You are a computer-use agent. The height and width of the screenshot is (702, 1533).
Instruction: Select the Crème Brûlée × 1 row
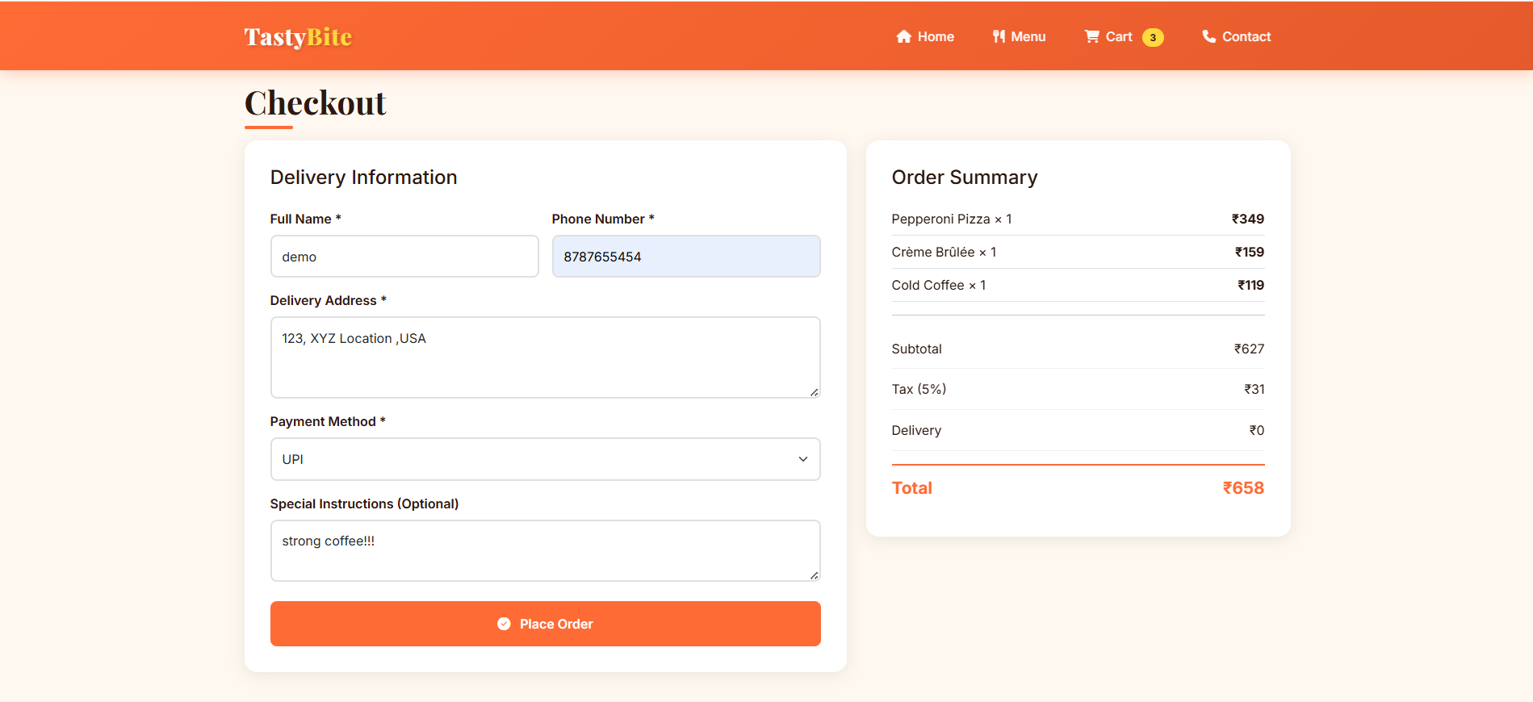(x=1079, y=252)
